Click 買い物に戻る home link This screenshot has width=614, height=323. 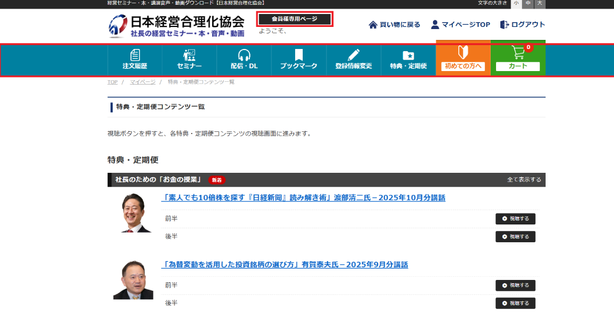coord(394,25)
